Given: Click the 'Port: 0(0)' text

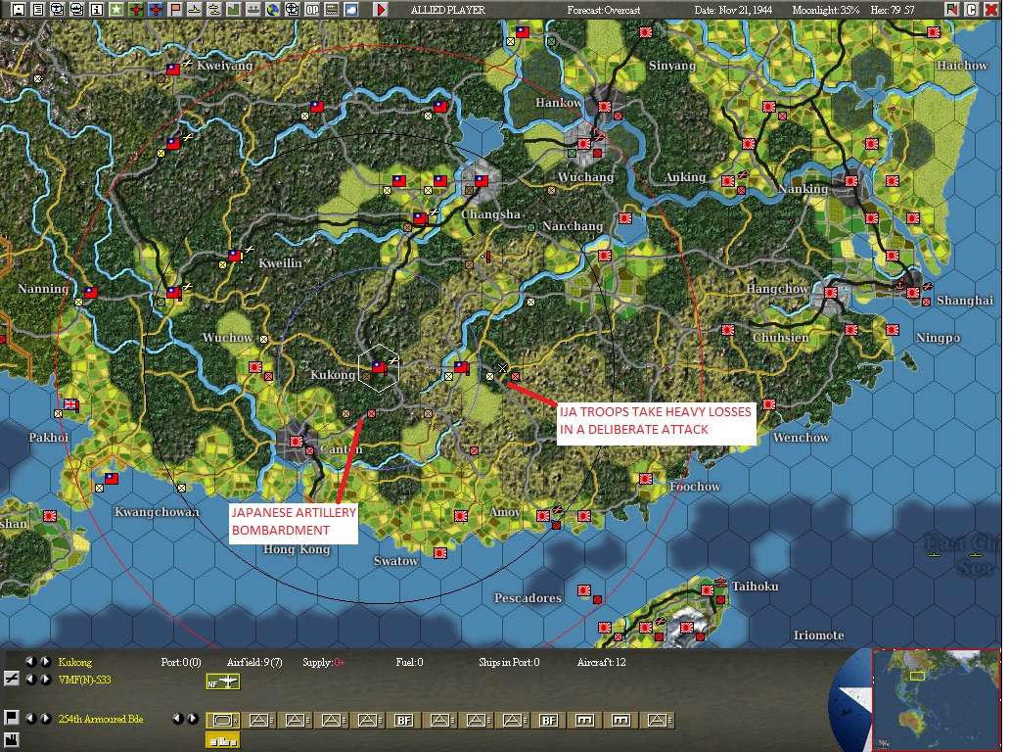Looking at the screenshot, I should click(181, 662).
